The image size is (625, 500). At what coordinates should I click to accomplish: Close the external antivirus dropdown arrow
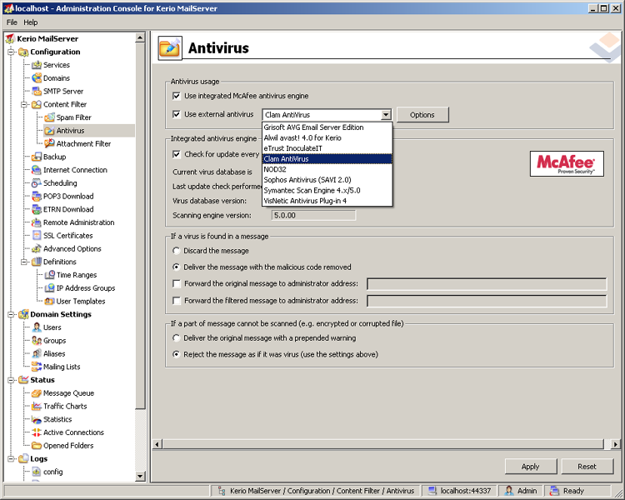point(386,115)
